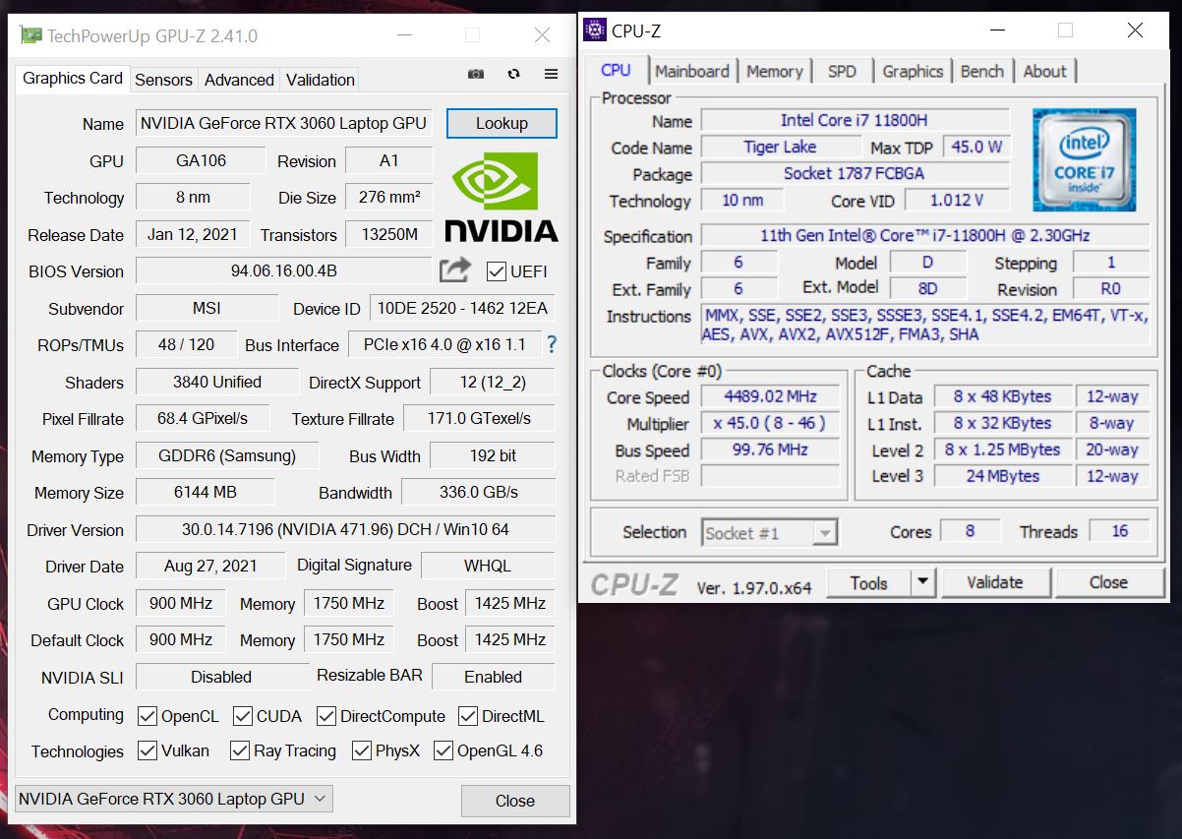Open the GPU selection dropdown at bottom

tap(174, 799)
